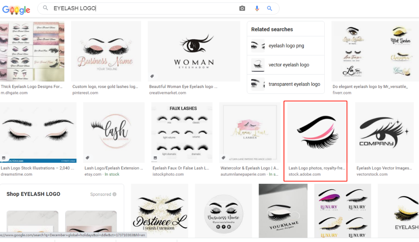Select related search 'vector eyelash logo'
The image size is (419, 242).
pos(286,65)
